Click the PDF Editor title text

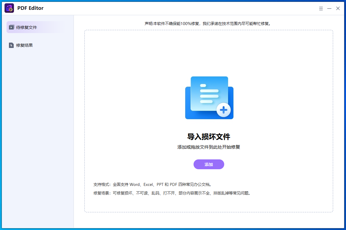click(x=30, y=8)
